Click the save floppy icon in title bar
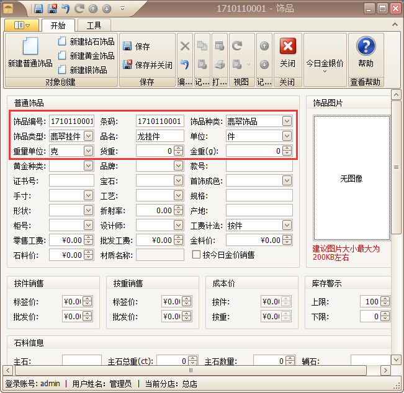404x393 pixels. [38, 9]
